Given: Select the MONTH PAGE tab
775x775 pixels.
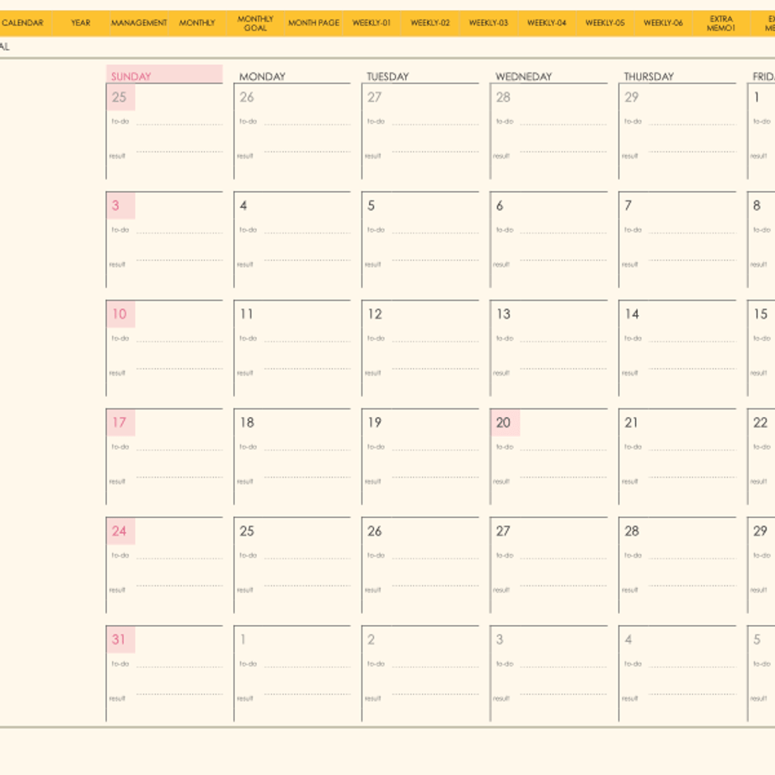Looking at the screenshot, I should pyautogui.click(x=314, y=23).
